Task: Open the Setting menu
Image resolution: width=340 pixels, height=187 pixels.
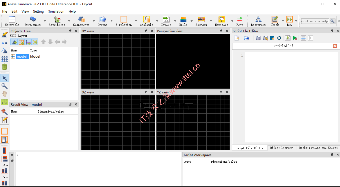Action: (x=38, y=11)
